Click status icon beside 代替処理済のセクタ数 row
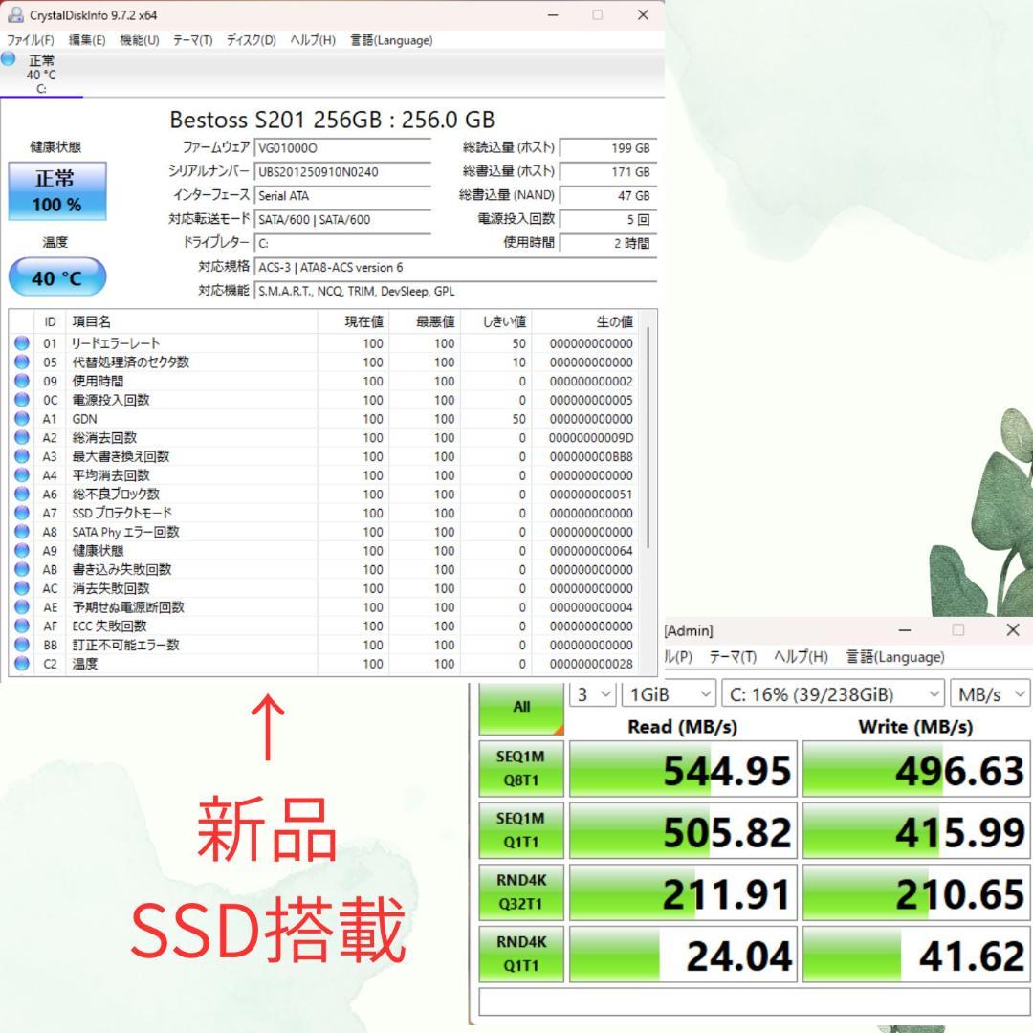 tap(21, 363)
